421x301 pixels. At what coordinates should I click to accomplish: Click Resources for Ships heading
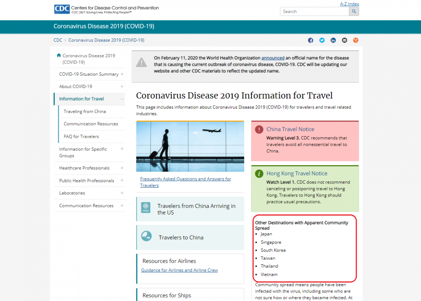(167, 295)
